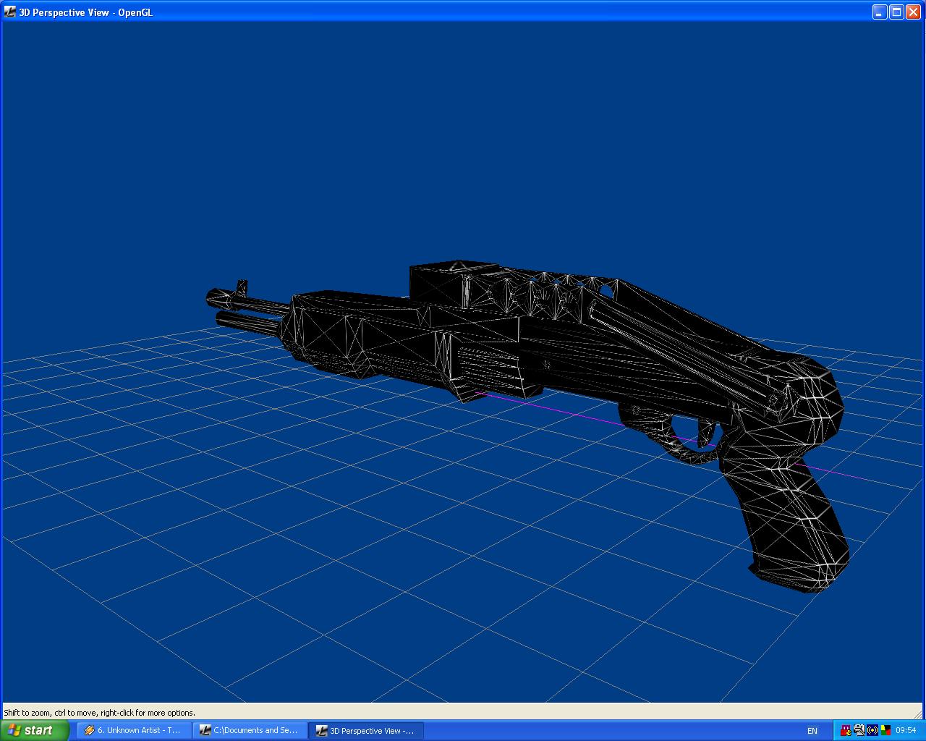Close the 3D Perspective View window

(913, 12)
